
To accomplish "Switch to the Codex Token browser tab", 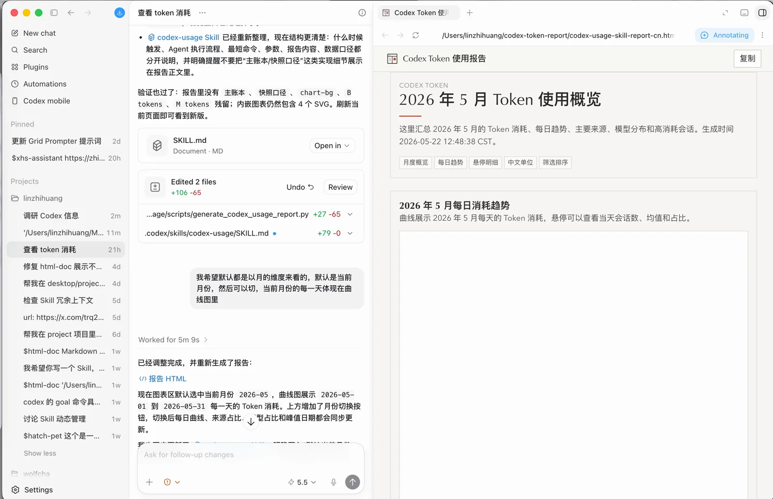I will 418,13.
